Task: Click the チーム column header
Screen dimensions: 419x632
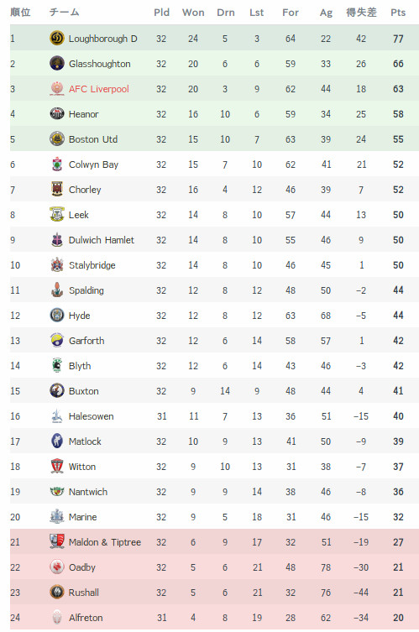Action: (x=64, y=13)
